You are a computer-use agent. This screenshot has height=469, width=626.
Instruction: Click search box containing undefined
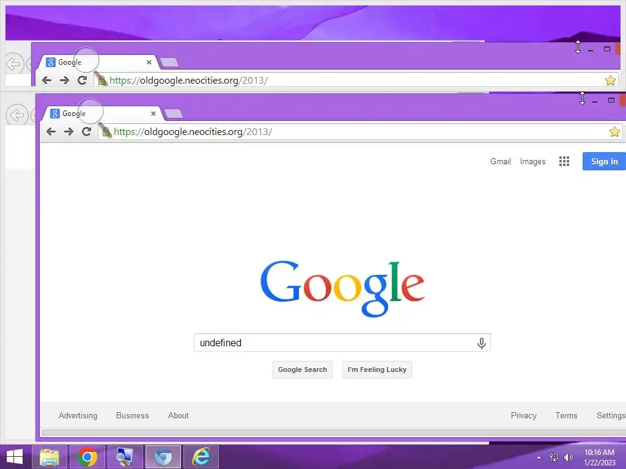tap(342, 343)
